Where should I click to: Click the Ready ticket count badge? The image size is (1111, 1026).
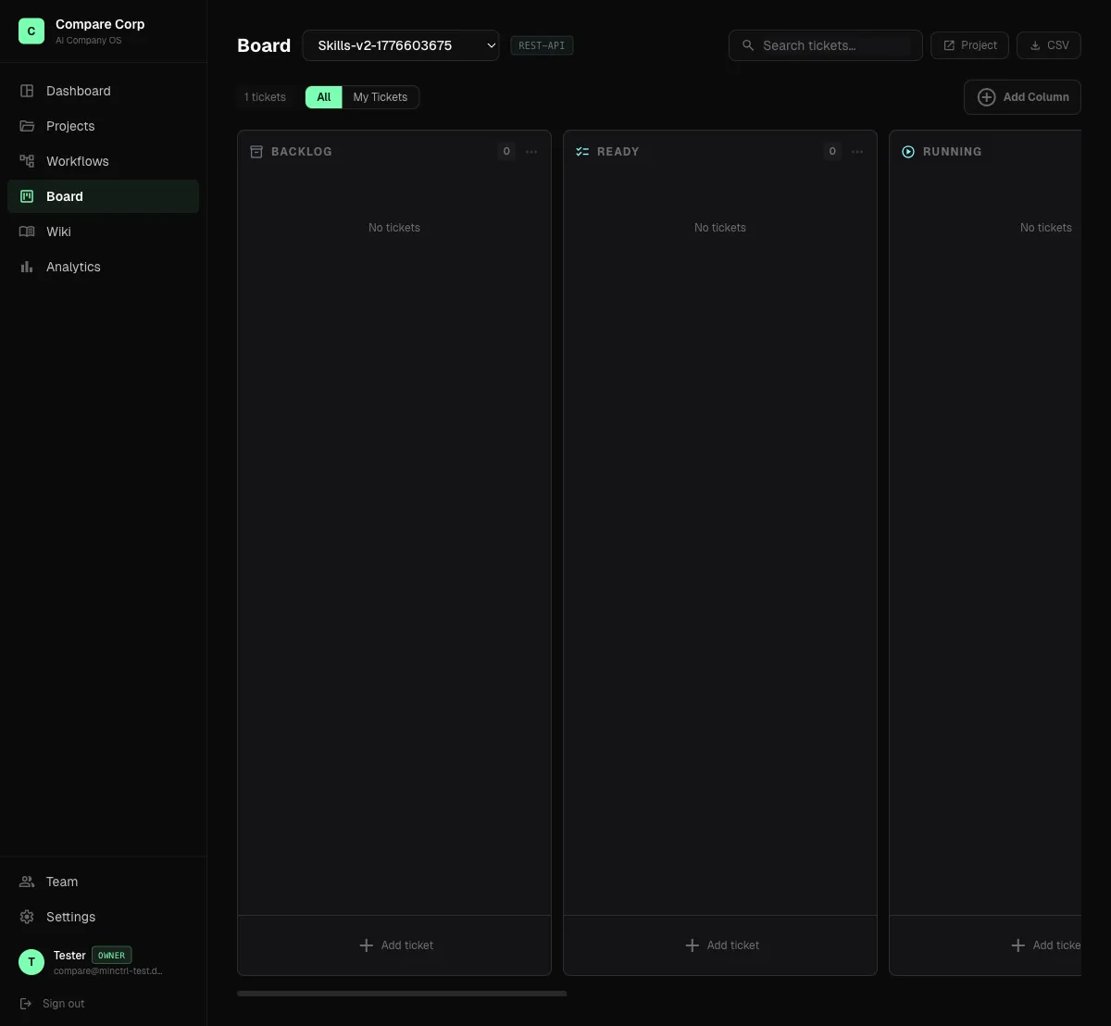[x=832, y=152]
